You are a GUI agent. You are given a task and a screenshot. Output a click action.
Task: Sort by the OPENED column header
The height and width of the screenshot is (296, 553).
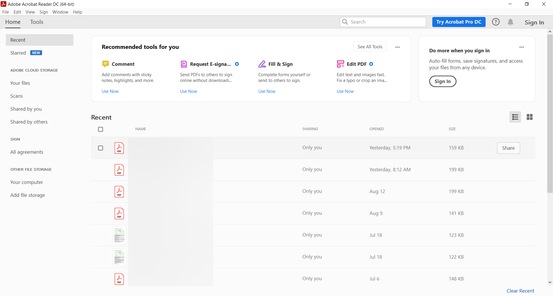pyautogui.click(x=377, y=129)
